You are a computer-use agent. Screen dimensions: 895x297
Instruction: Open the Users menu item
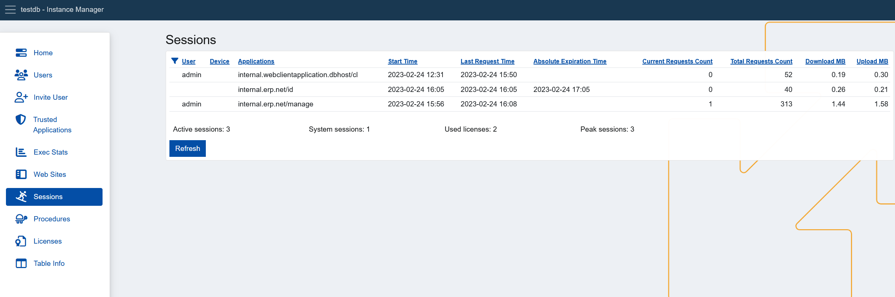point(43,75)
